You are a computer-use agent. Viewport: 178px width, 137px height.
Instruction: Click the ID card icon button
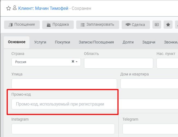click(x=157, y=25)
